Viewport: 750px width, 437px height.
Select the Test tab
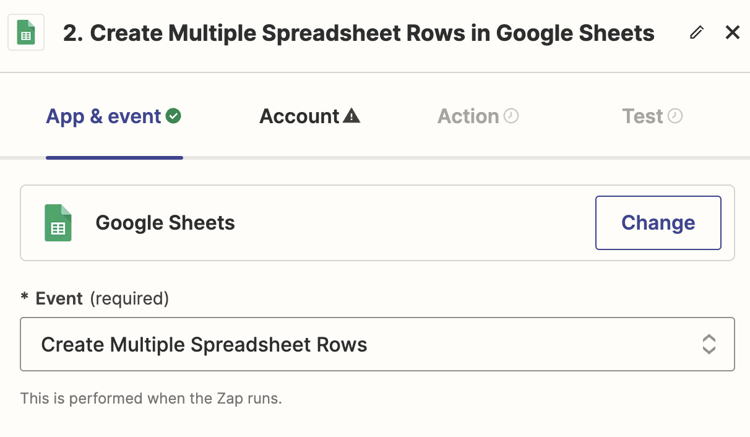[x=642, y=116]
